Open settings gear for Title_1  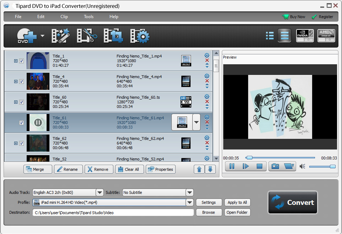[x=207, y=55]
